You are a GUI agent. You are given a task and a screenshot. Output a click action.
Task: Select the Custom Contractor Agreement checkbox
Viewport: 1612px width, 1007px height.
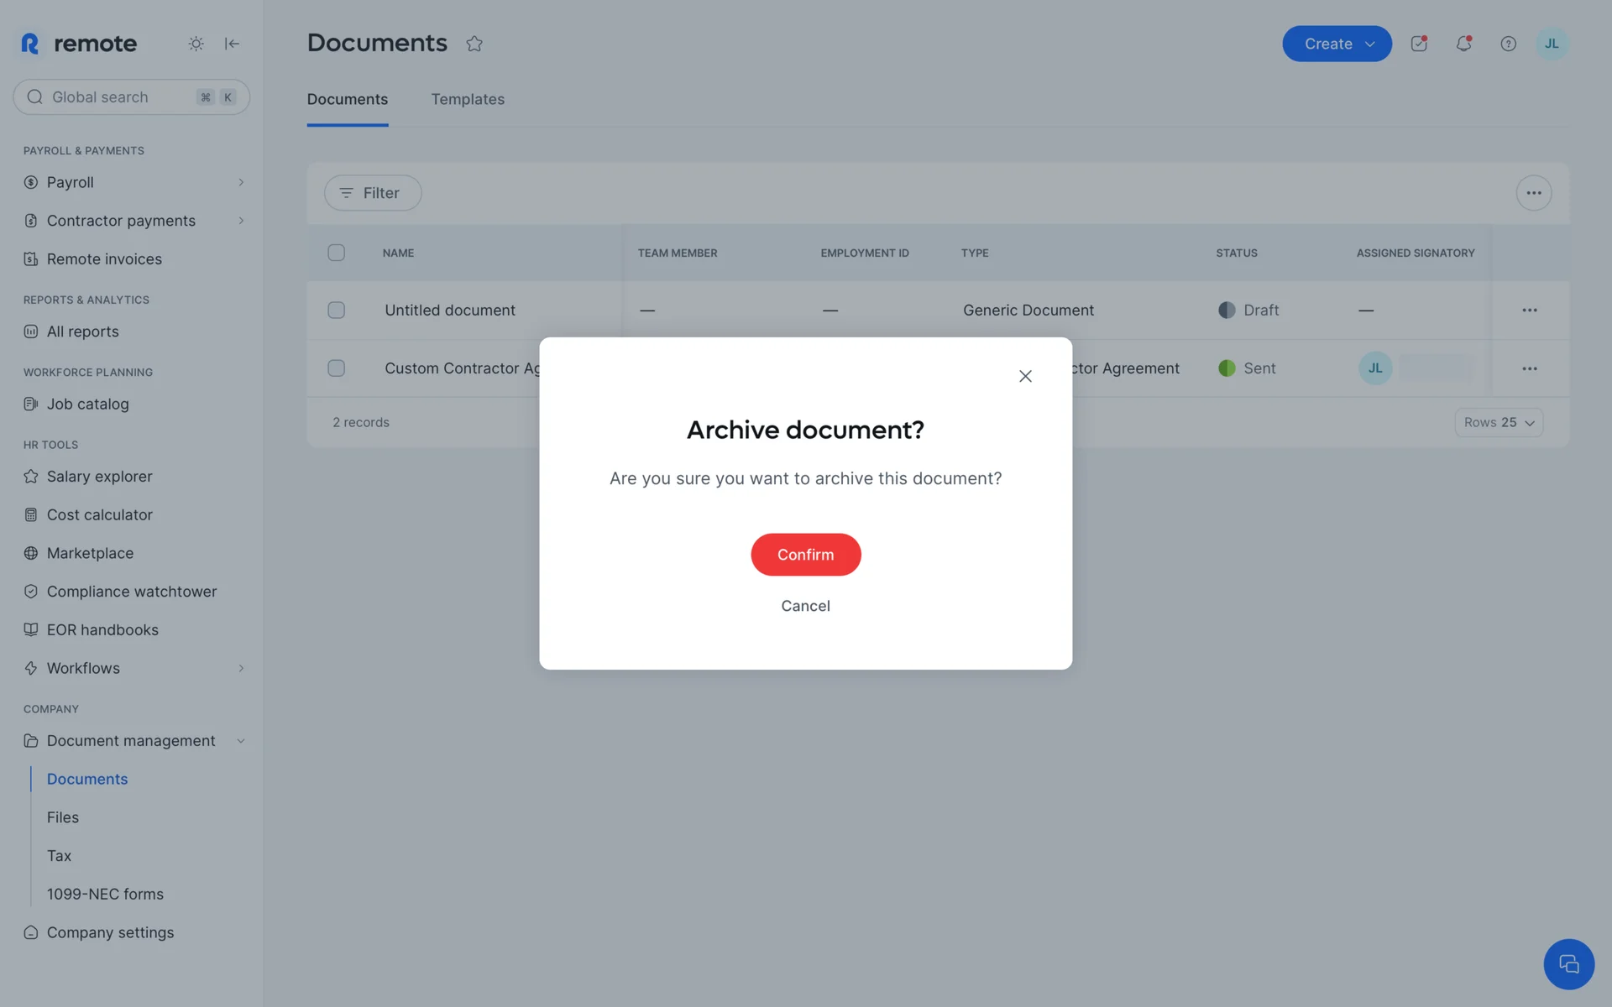pyautogui.click(x=336, y=368)
